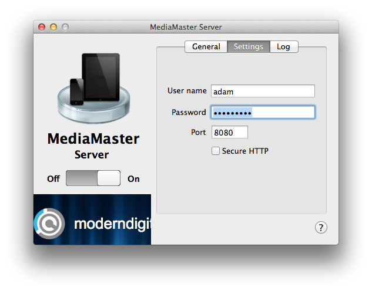This screenshot has width=372, height=291.
Task: Click the Secure HTTP label text
Action: (x=245, y=151)
